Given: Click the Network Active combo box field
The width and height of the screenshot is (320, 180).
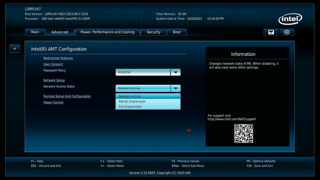Looking at the screenshot, I should (143, 88).
